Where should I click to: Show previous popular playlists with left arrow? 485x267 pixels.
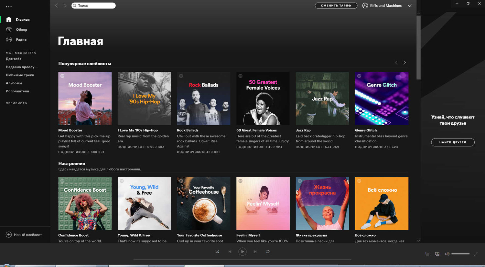click(x=396, y=63)
